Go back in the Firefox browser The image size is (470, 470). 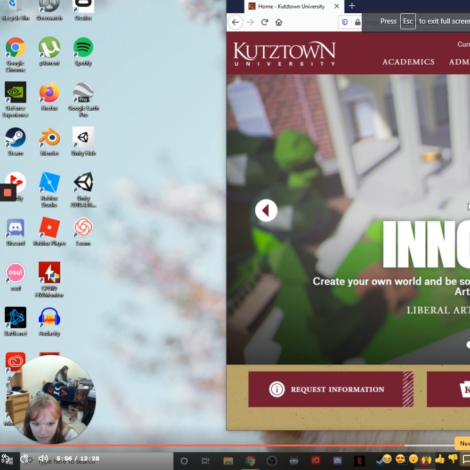pos(235,22)
